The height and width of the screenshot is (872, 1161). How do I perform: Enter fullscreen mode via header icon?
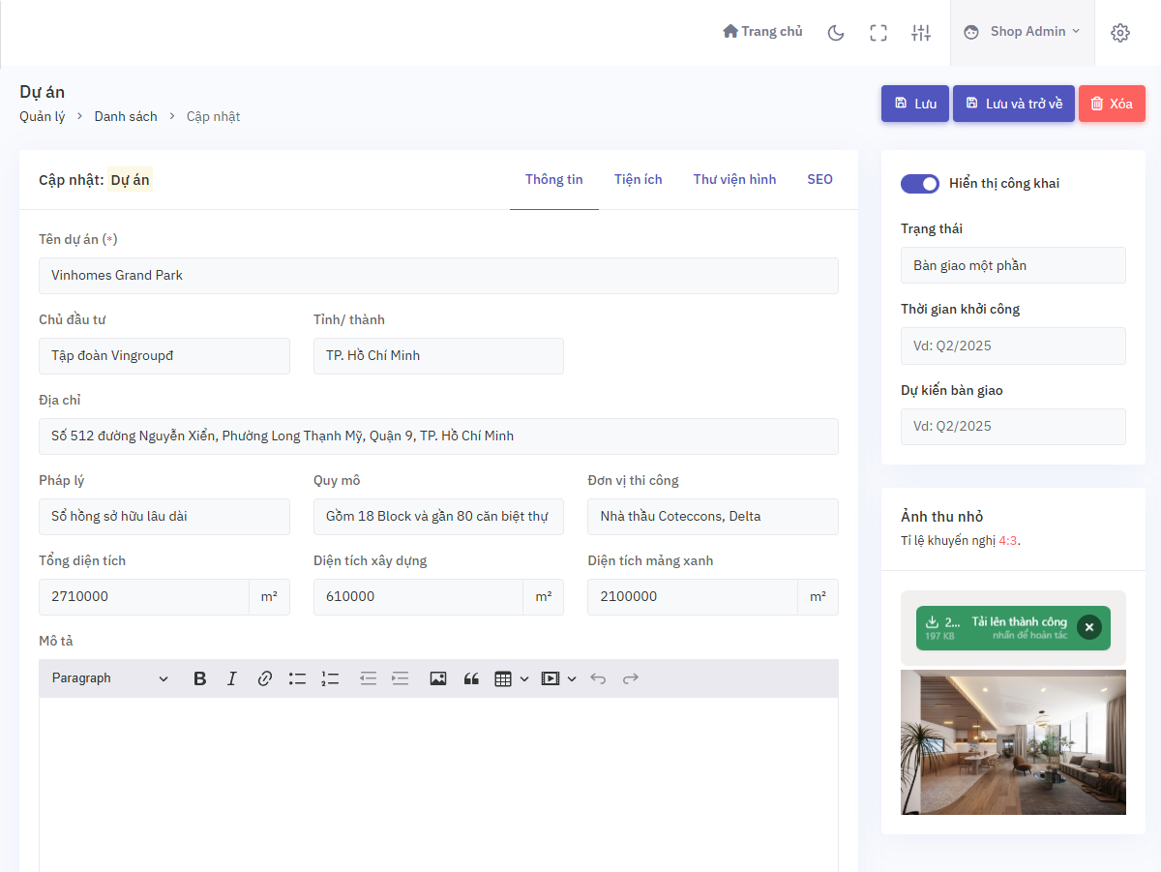[x=878, y=33]
